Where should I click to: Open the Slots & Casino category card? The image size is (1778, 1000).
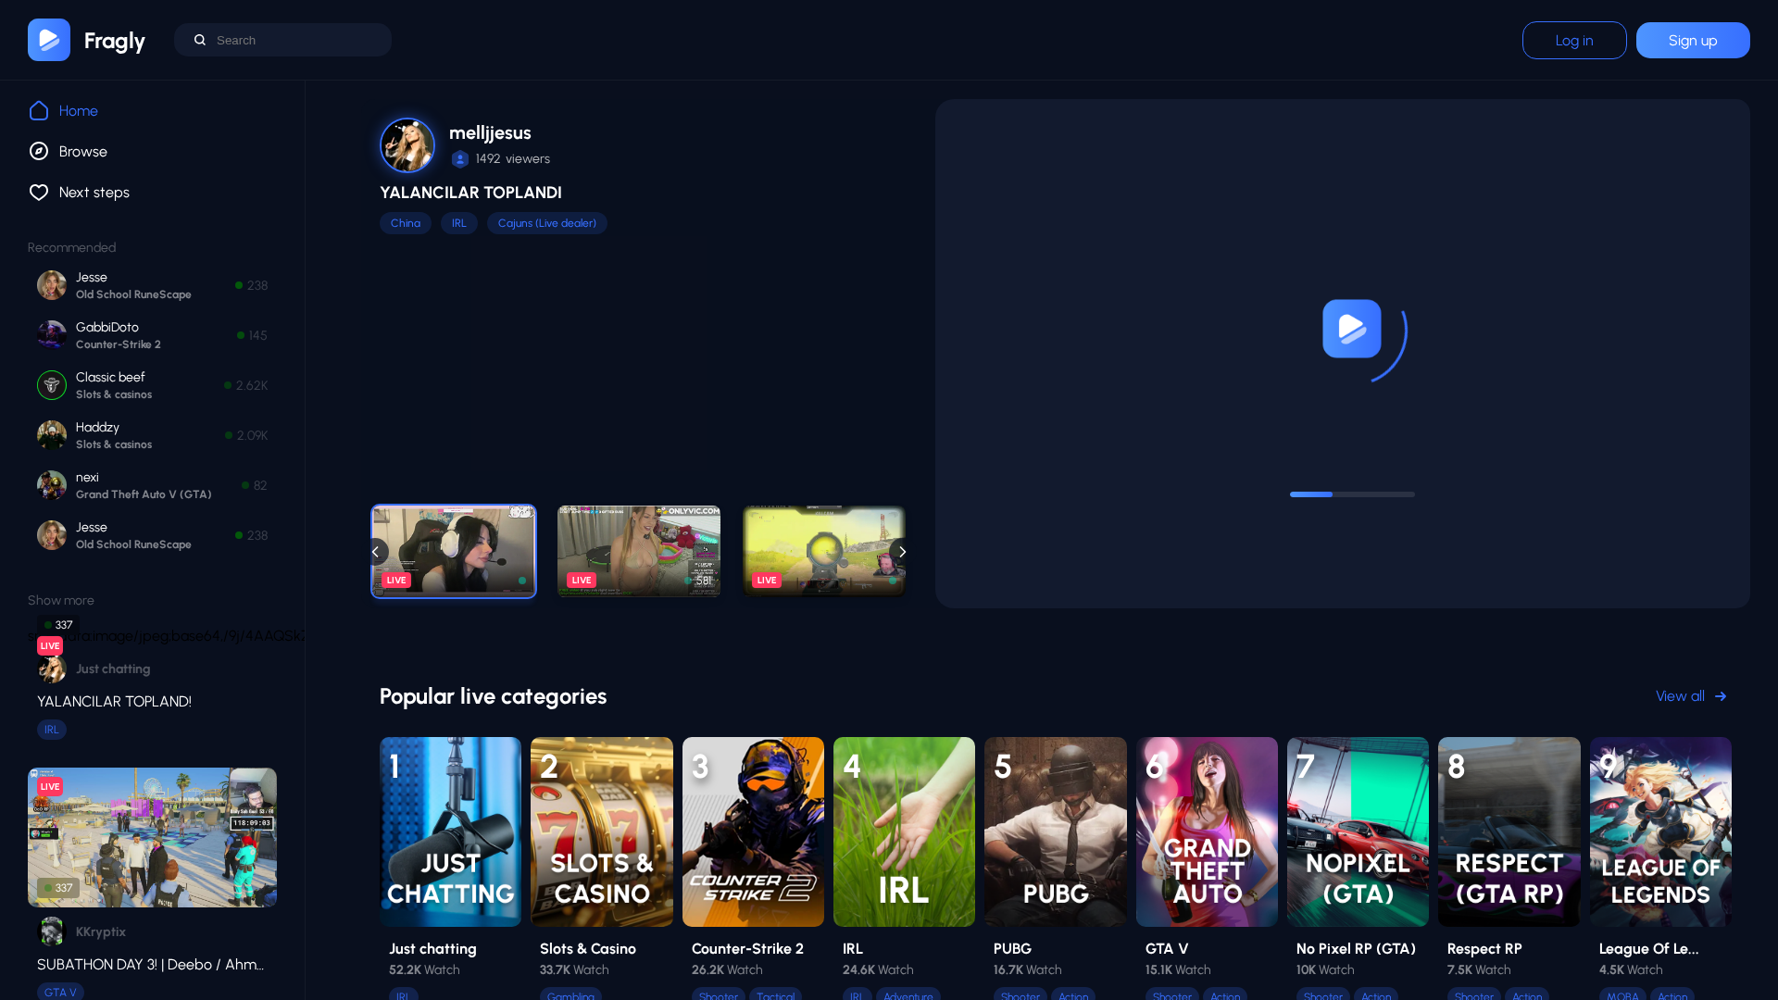click(602, 831)
